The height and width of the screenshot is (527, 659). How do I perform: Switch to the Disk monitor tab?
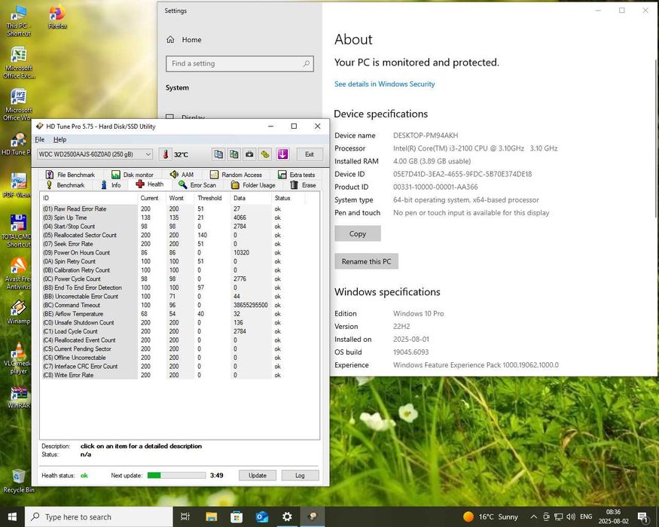(132, 175)
